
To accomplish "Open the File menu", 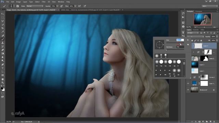I will pos(8,2).
